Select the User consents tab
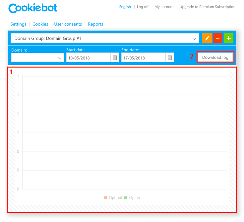Image resolution: width=244 pixels, height=222 pixels. pyautogui.click(x=68, y=24)
